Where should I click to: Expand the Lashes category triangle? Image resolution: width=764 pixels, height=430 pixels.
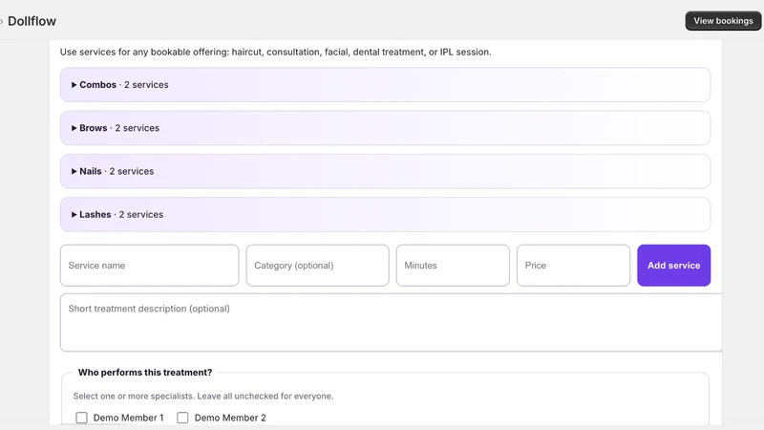[74, 214]
